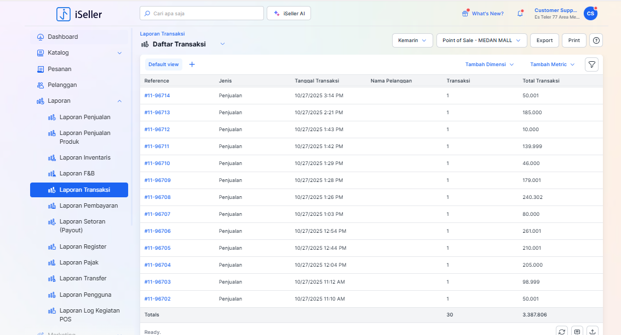Viewport: 621px width, 335px height.
Task: Add a new view with plus icon
Action: click(192, 64)
